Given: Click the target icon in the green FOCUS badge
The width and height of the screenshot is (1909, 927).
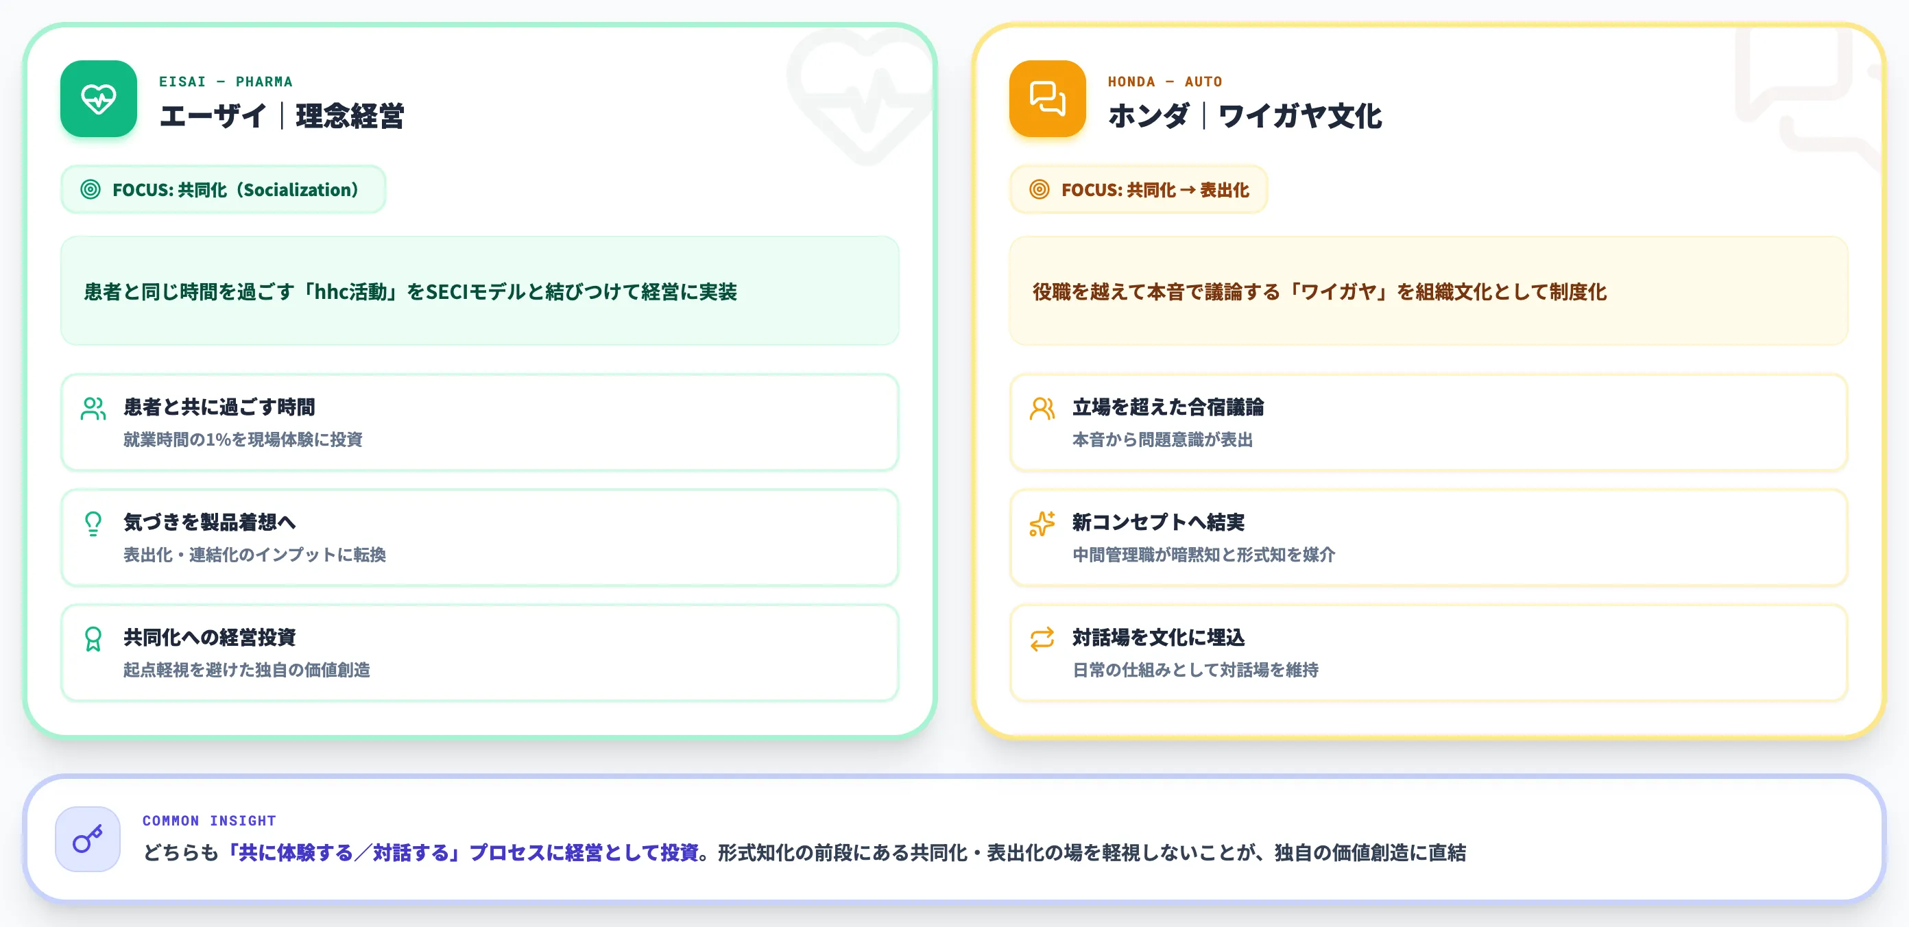Looking at the screenshot, I should point(91,190).
